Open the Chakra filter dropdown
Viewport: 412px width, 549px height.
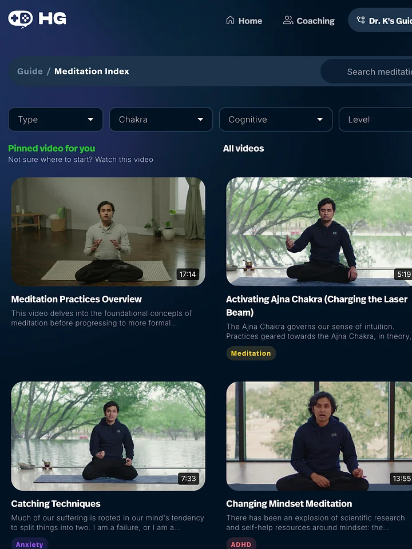point(161,120)
